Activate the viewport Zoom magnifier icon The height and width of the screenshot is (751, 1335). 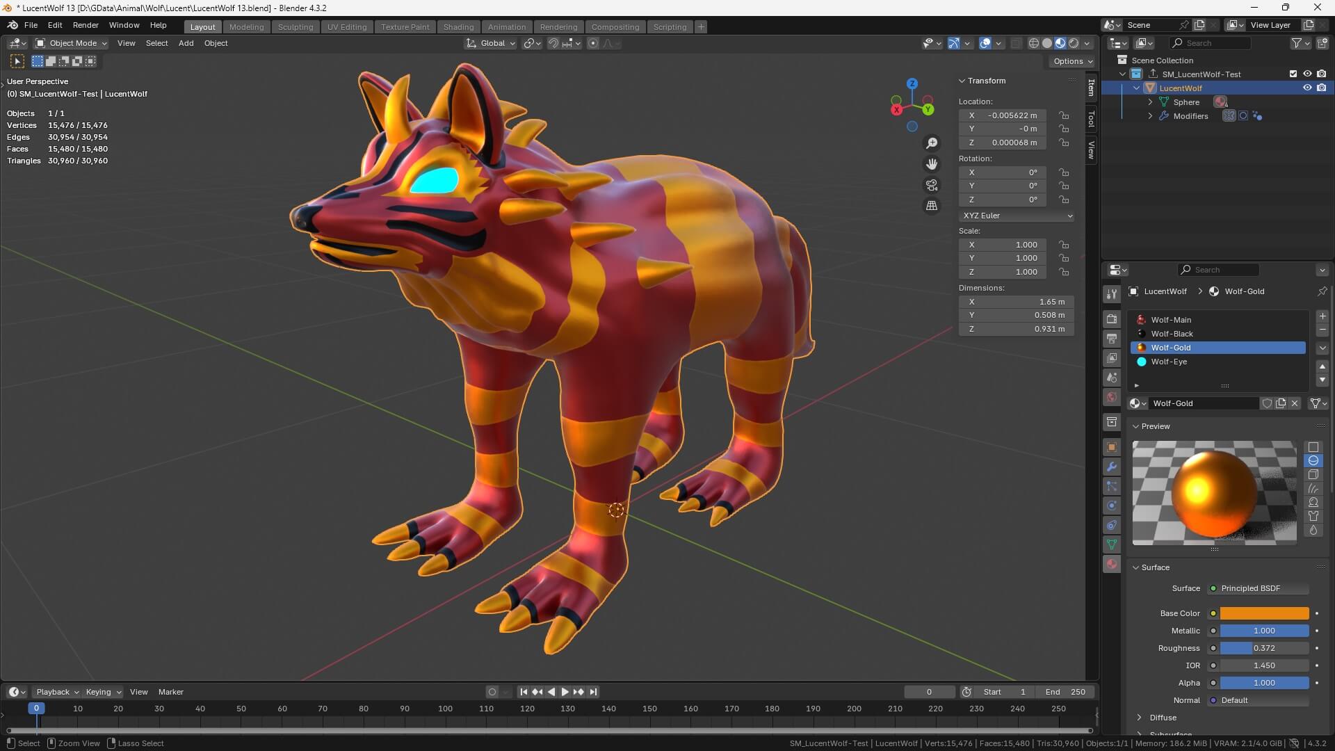(x=932, y=143)
